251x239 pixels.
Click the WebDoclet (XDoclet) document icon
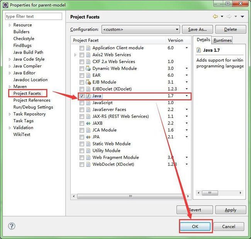(x=88, y=164)
